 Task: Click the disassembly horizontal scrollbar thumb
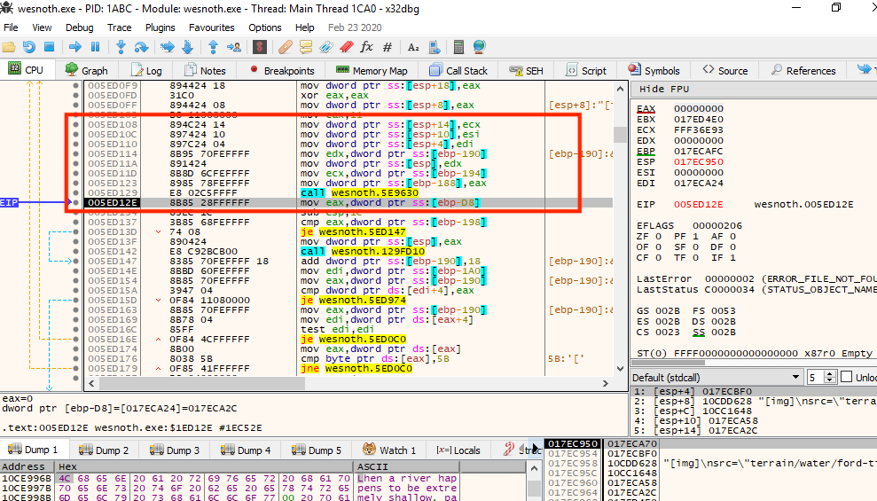[202, 384]
